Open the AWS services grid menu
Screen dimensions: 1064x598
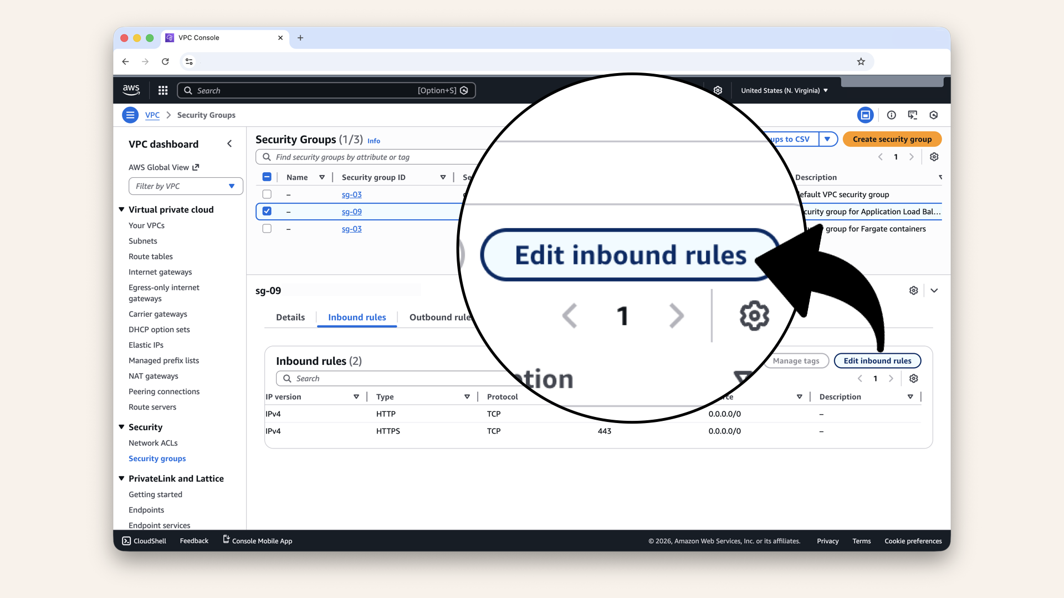click(163, 90)
